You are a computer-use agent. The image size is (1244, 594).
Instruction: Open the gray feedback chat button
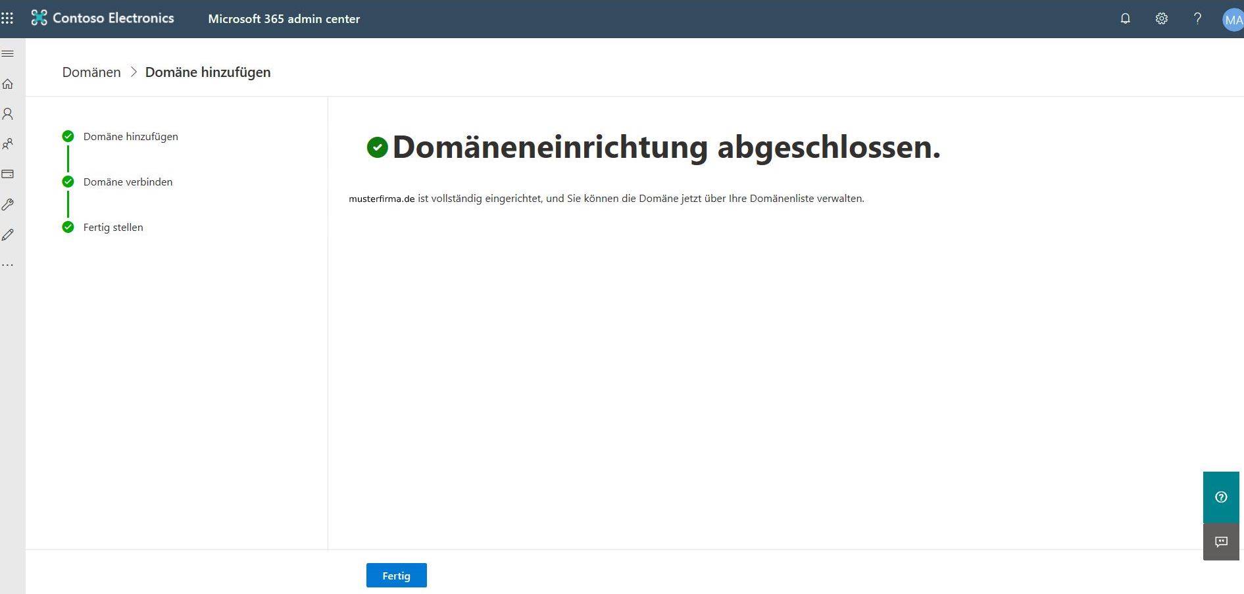(1221, 542)
